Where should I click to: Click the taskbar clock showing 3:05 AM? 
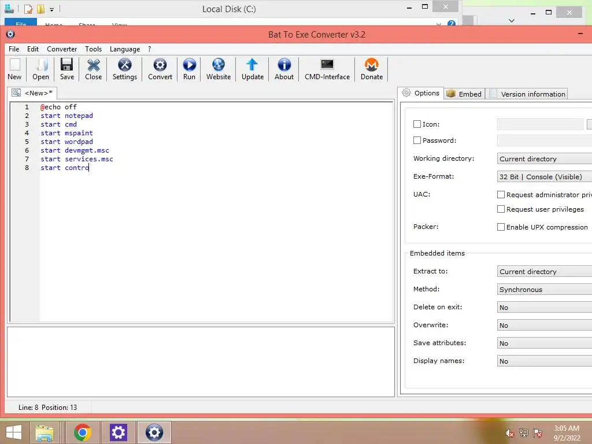567,433
